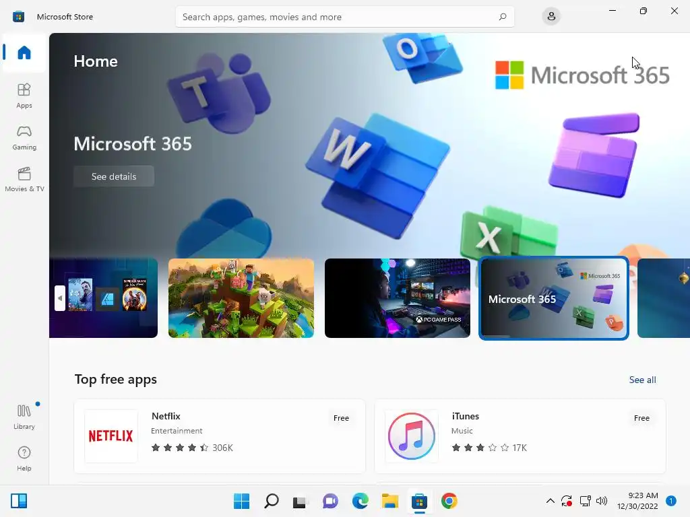
Task: Restore down the Microsoft Store window
Action: [643, 11]
